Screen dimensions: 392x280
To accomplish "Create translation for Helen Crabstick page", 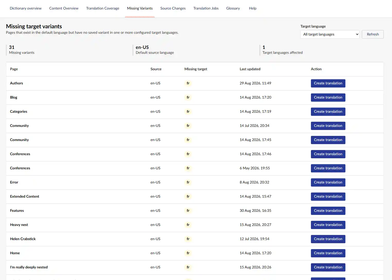I will click(328, 239).
